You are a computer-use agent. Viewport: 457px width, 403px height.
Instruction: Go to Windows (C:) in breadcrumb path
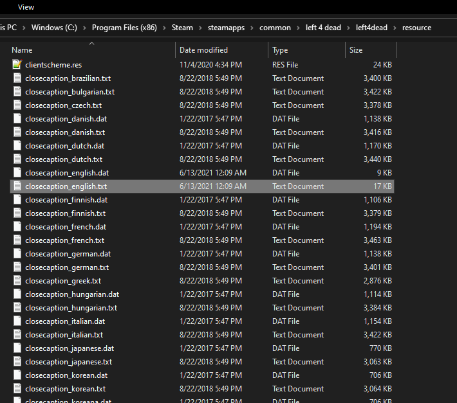[x=54, y=28]
